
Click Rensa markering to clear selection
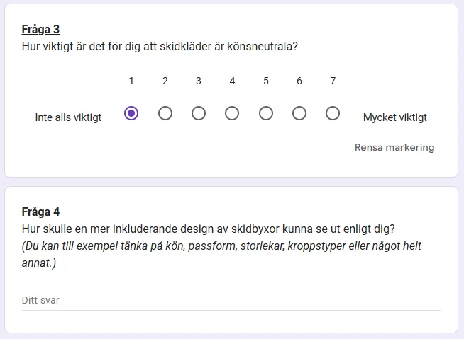tap(394, 148)
